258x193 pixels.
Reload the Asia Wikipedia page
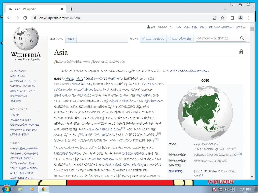pos(25,18)
